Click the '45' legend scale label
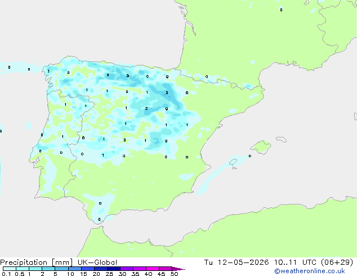Screen dimensions: 357x276 point(162,274)
